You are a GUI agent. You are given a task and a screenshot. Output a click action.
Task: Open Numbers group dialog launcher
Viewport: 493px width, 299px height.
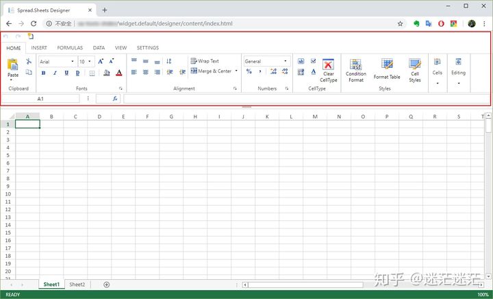[x=287, y=88]
